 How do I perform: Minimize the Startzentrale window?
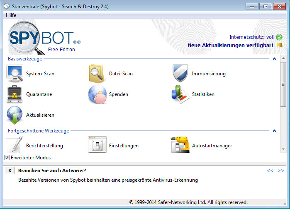tap(252, 7)
